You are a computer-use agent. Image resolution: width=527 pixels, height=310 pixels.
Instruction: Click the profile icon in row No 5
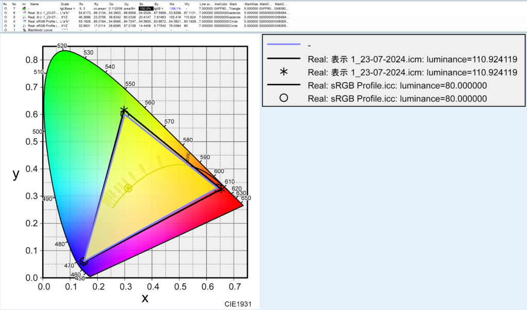[x=24, y=17]
